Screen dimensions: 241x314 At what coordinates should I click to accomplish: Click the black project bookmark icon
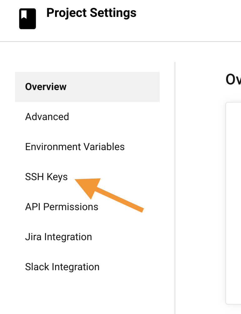(28, 19)
